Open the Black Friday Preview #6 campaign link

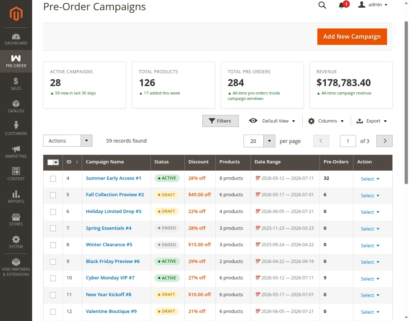[113, 261]
